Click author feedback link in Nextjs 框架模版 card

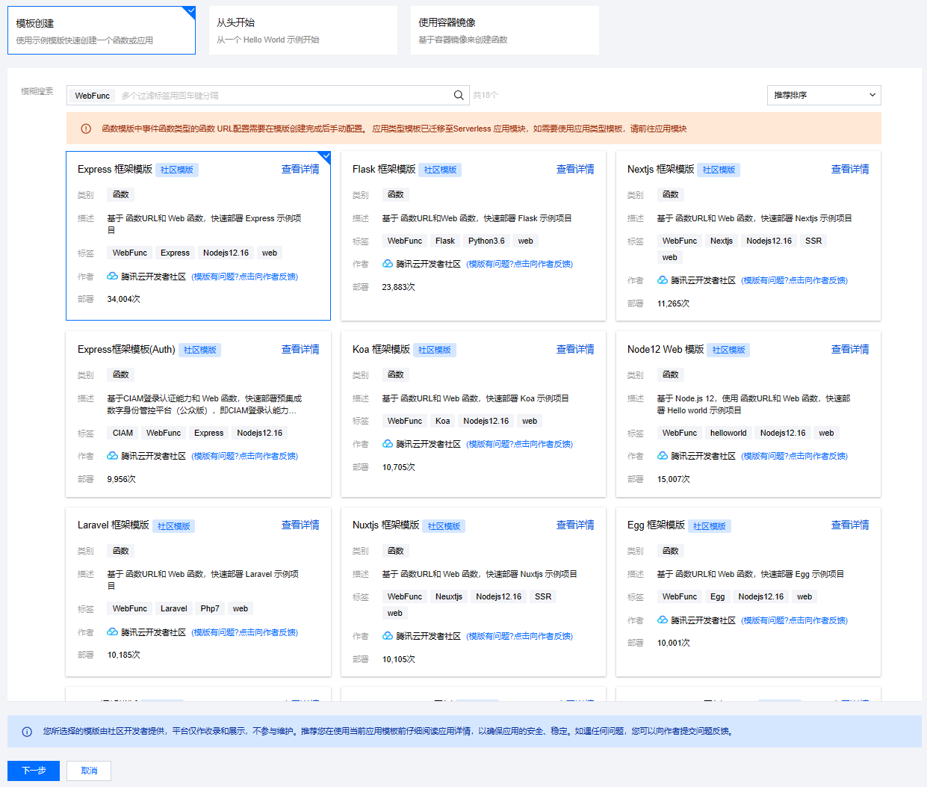(x=795, y=280)
